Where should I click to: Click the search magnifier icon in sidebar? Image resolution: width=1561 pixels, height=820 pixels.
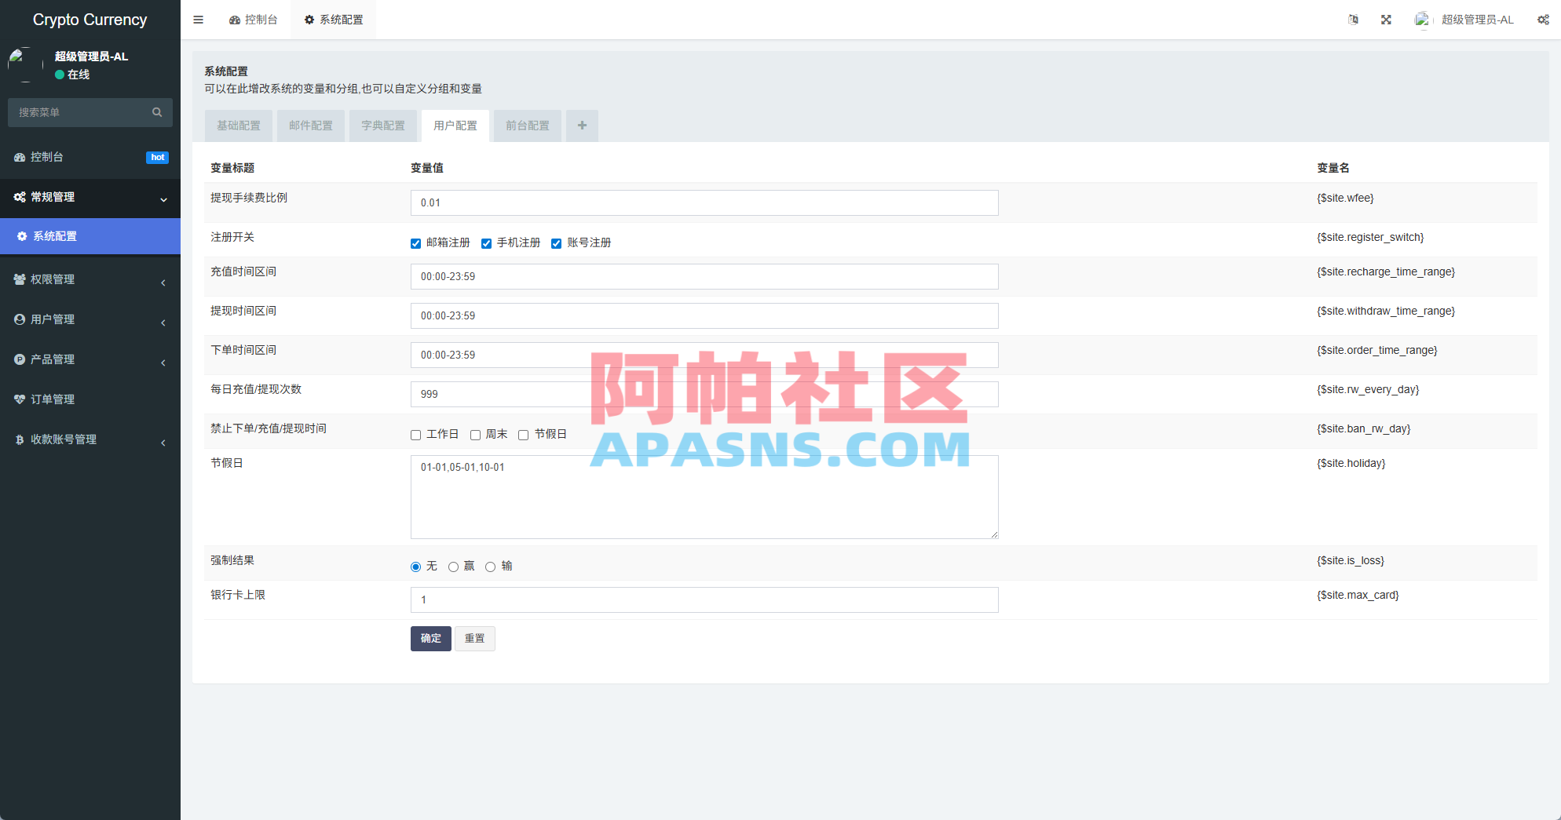pyautogui.click(x=157, y=112)
